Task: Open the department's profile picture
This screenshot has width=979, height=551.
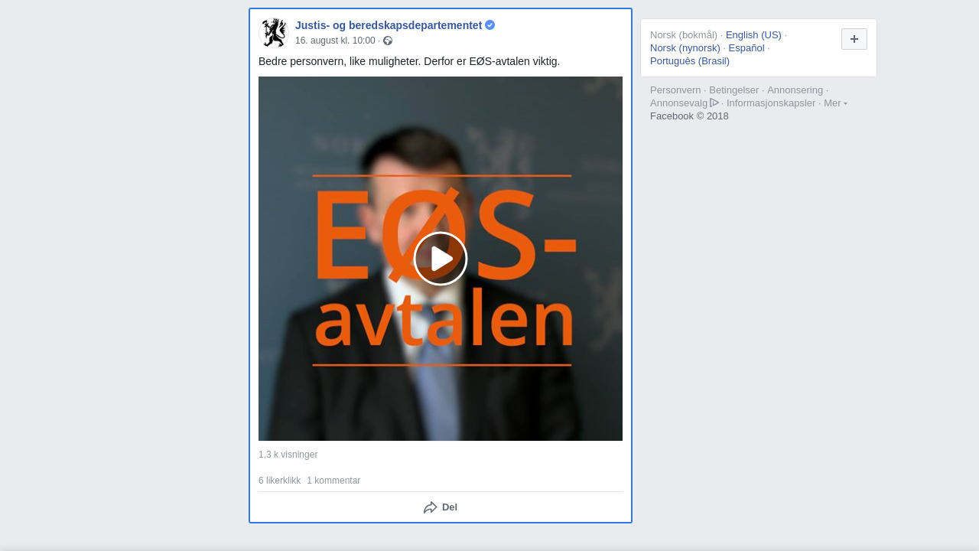Action: pos(274,33)
